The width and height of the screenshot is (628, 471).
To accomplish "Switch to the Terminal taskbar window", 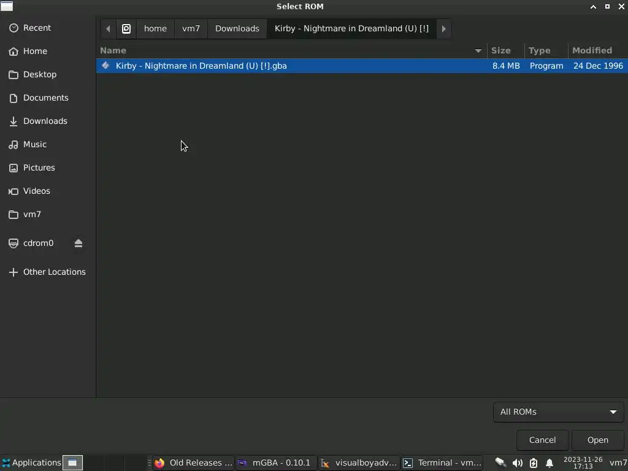I will click(442, 463).
